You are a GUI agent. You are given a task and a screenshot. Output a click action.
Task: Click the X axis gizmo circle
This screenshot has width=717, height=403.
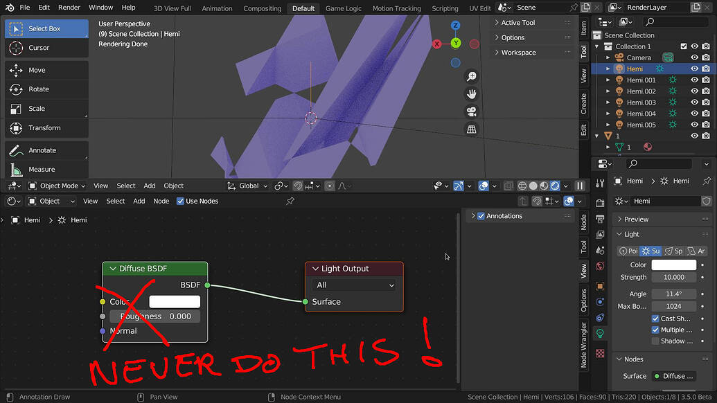(x=437, y=44)
